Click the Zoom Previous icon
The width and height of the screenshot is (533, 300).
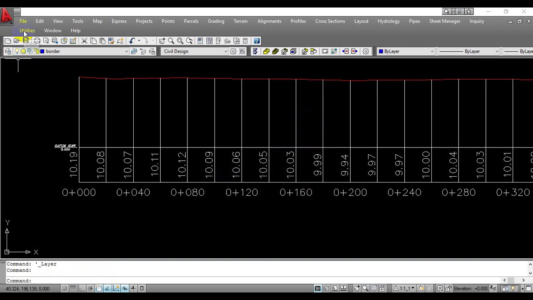coord(189,41)
